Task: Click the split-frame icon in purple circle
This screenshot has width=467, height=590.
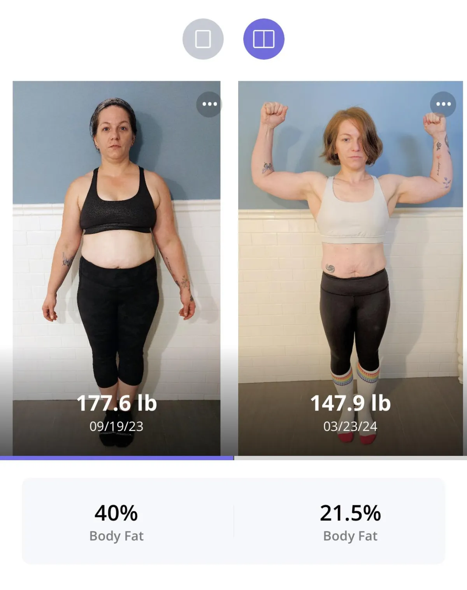Action: coord(263,39)
